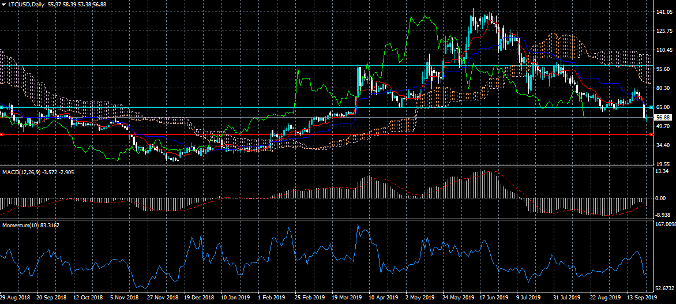Select the red horizontal line's right handle
The width and height of the screenshot is (676, 304).
651,134
